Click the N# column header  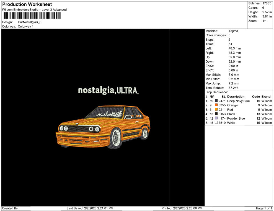click(x=211, y=97)
